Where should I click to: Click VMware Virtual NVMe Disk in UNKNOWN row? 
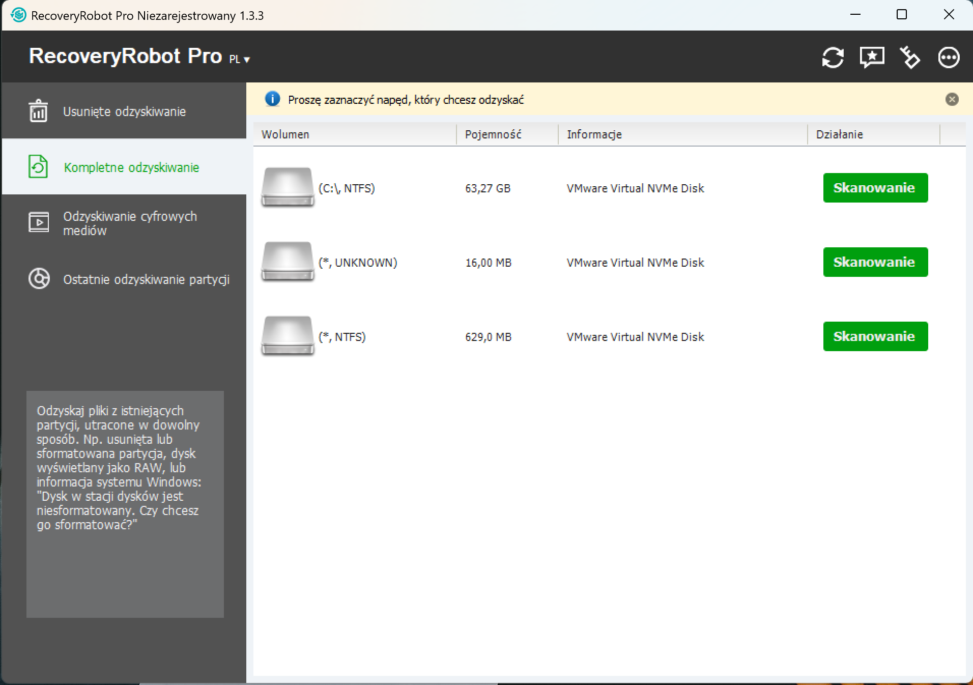click(x=635, y=263)
